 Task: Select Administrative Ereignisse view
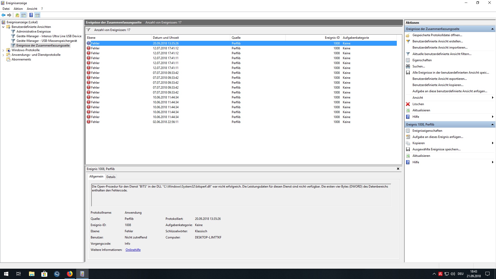33,32
